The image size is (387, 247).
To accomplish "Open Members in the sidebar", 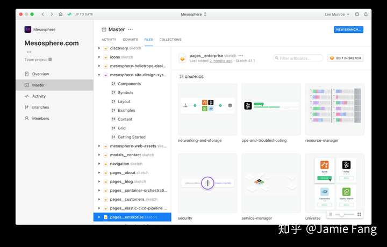I will [54, 118].
